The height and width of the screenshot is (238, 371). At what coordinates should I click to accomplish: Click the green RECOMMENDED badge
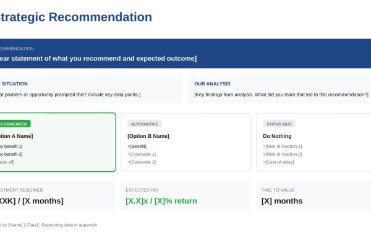pos(15,124)
